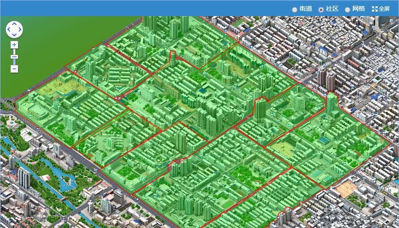
Task: Select the 街道 radio button
Action: click(x=295, y=9)
